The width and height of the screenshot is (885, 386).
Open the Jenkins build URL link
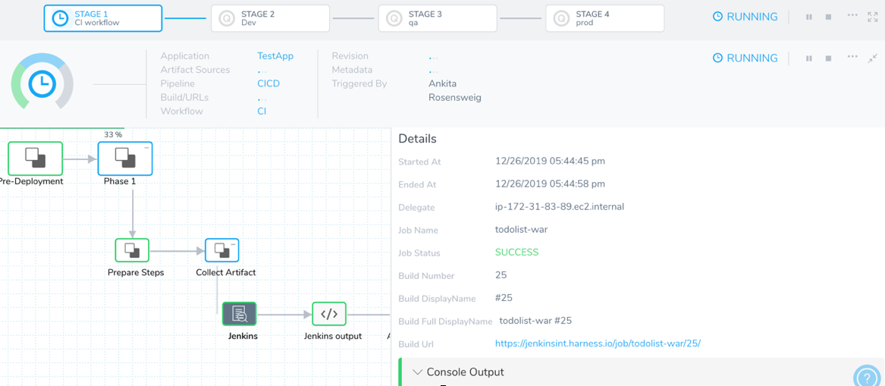598,343
